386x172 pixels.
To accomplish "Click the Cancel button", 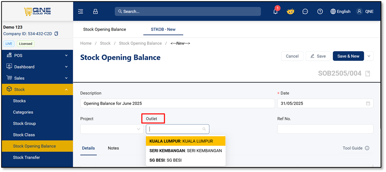I will [x=292, y=56].
